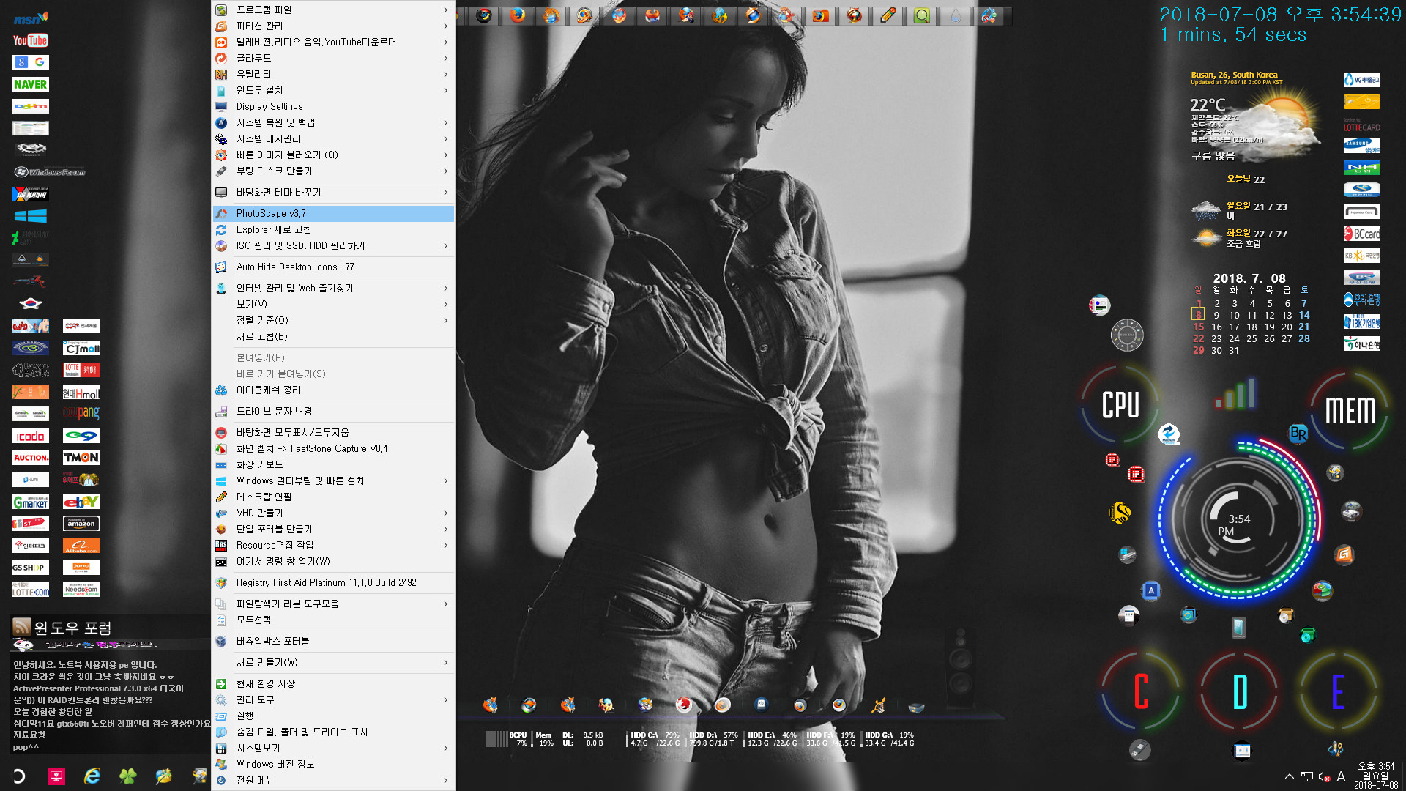The width and height of the screenshot is (1406, 791).
Task: Select day 14 in the calendar widget
Action: coord(1304,315)
